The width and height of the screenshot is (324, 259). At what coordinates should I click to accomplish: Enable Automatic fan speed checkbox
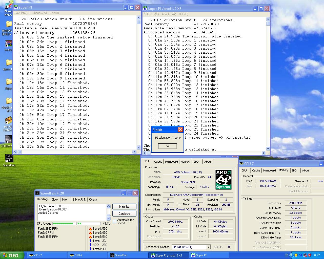[x=114, y=221]
